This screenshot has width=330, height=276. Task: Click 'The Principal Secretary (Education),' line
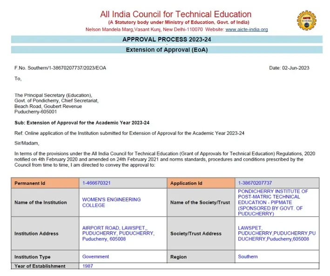tap(53, 95)
